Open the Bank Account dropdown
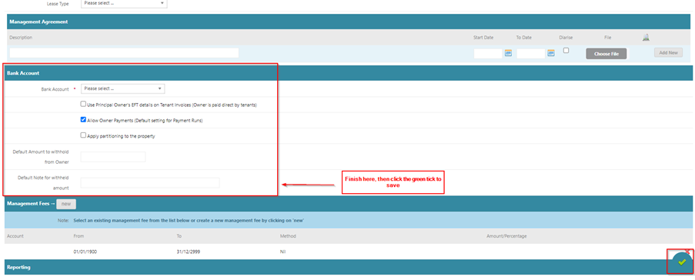 click(x=123, y=88)
